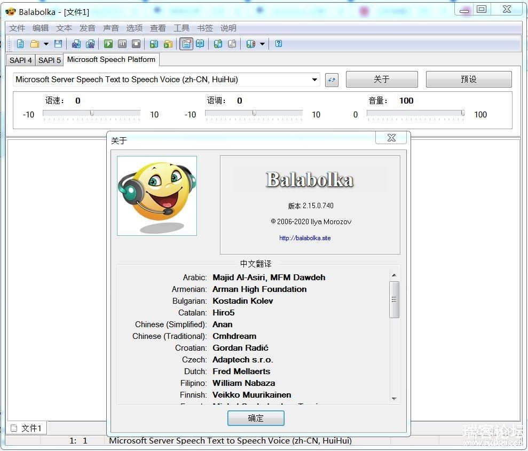Click the batch file conversion folder icon
Viewport: 528px width, 451px height.
tap(168, 44)
